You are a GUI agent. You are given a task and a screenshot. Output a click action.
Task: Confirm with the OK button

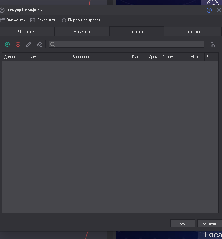point(183,223)
